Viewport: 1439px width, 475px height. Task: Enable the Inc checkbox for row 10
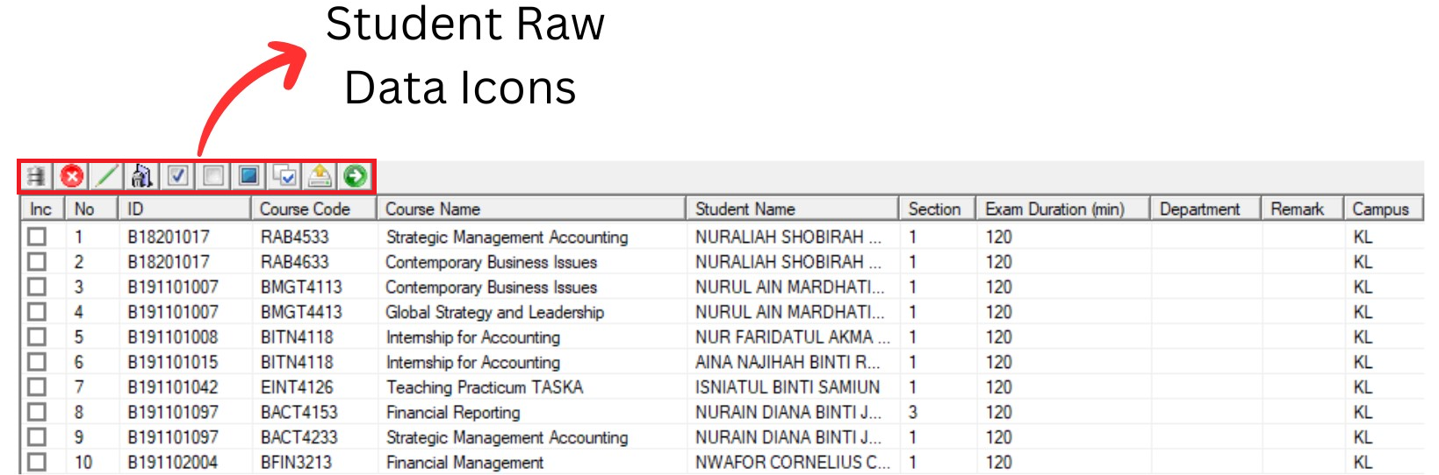pyautogui.click(x=37, y=462)
